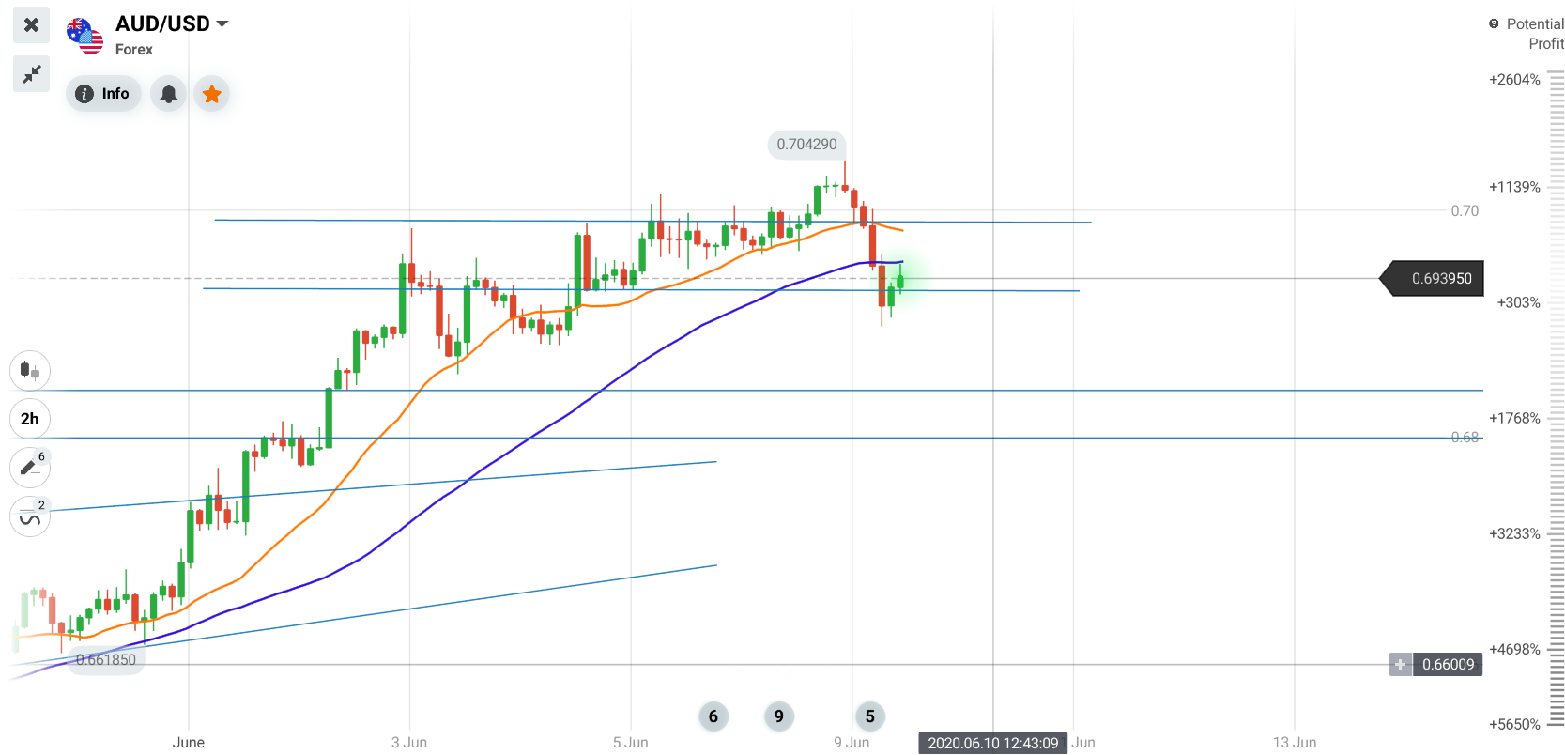Click the June date label
The height and width of the screenshot is (755, 1565).
pyautogui.click(x=189, y=742)
